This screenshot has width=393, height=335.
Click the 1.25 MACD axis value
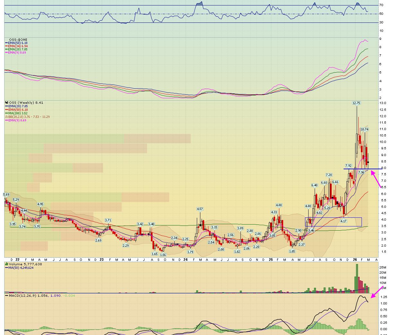click(x=383, y=297)
